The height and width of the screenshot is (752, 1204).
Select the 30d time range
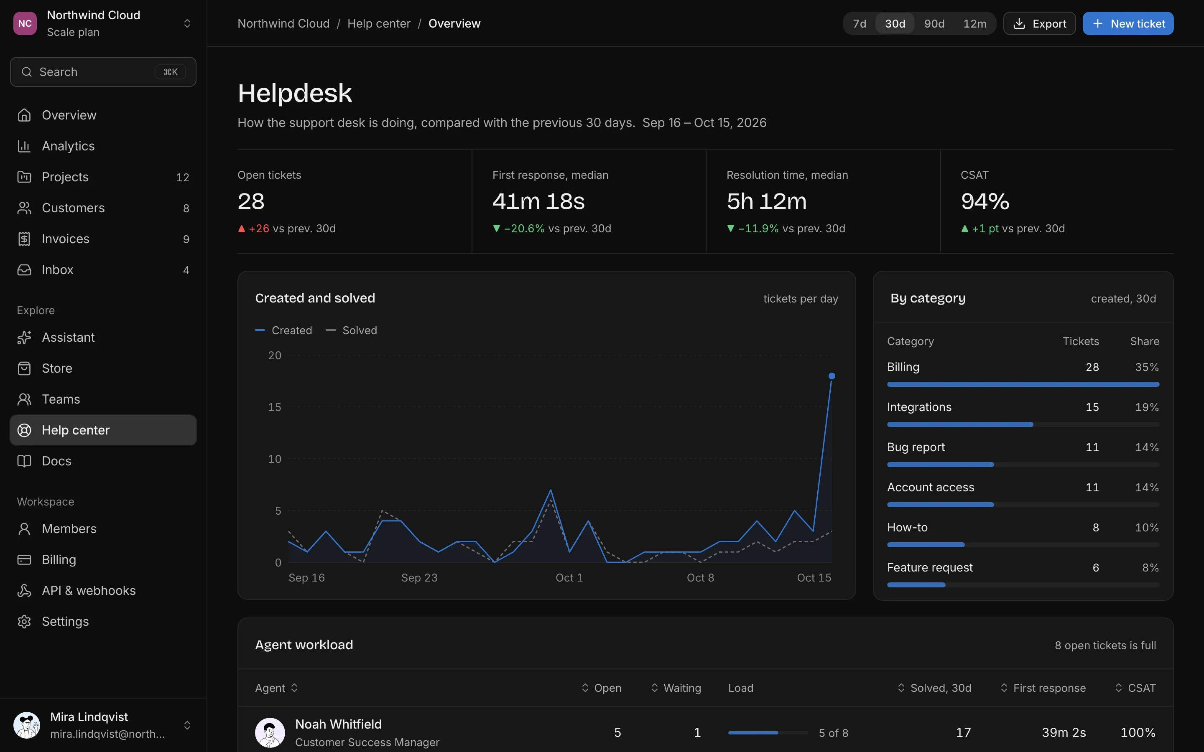point(895,23)
